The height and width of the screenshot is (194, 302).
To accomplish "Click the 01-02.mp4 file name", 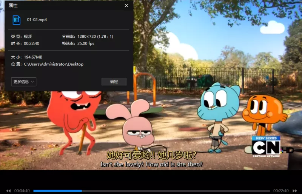I will pyautogui.click(x=37, y=20).
